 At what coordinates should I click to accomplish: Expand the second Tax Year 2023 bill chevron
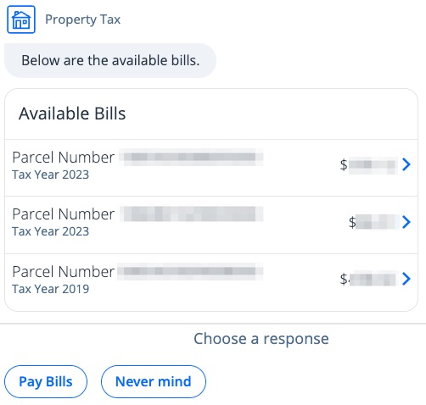click(x=406, y=222)
